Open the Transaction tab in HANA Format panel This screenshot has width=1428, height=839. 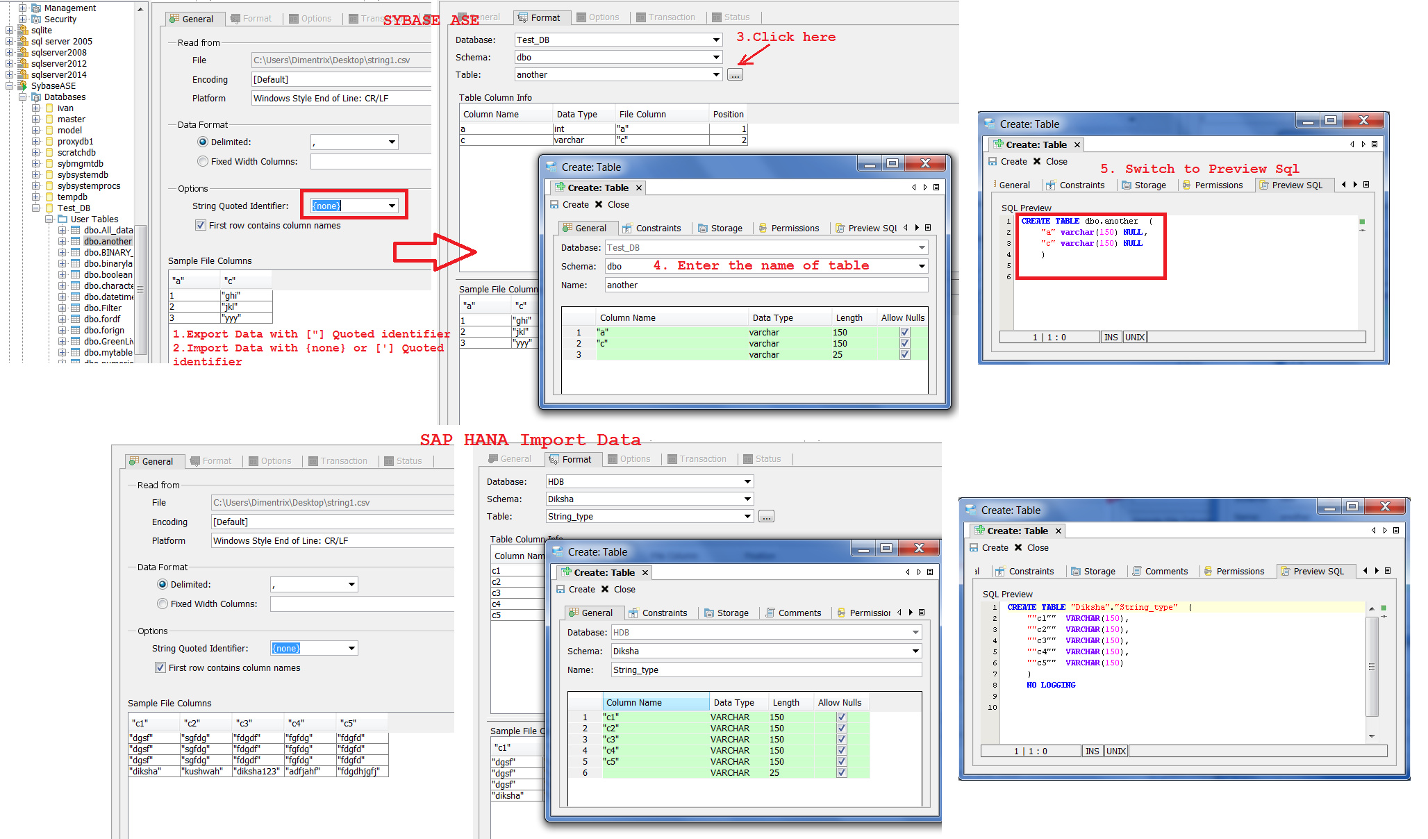697,459
